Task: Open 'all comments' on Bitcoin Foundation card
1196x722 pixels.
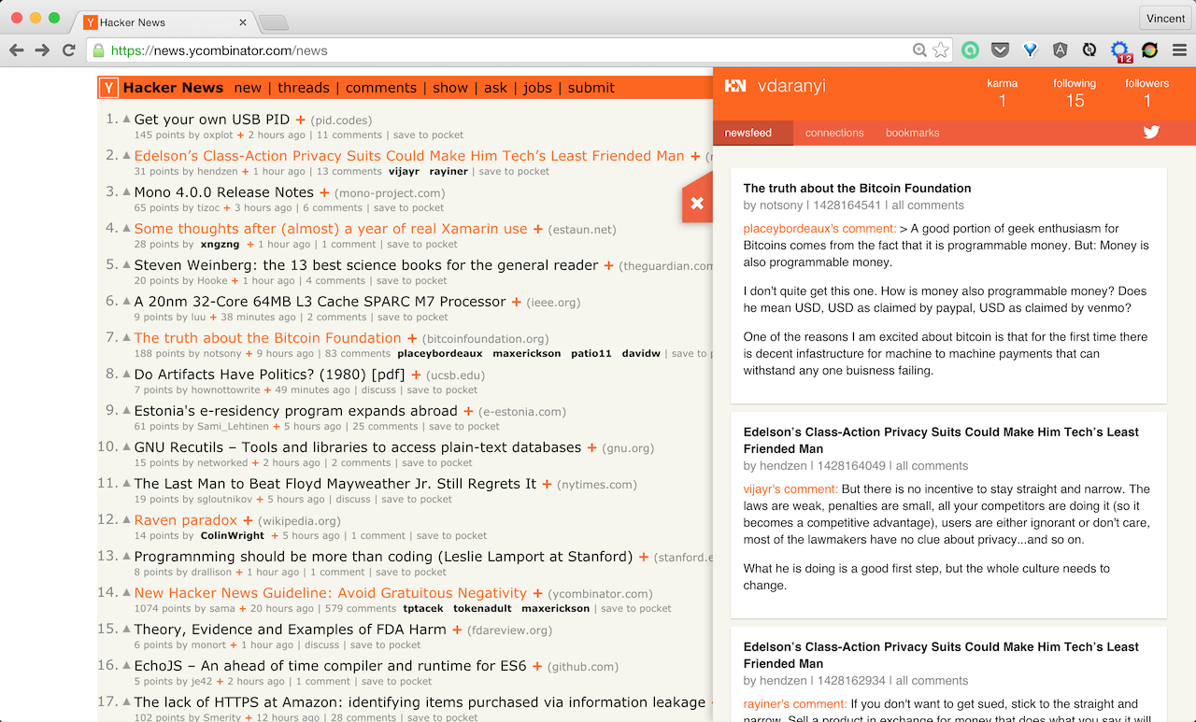Action: 928,205
